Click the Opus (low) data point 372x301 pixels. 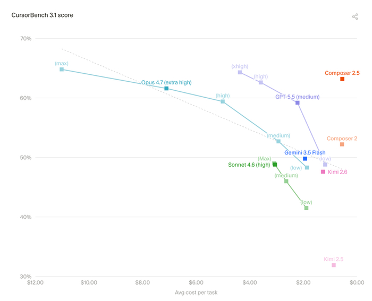[307, 168]
